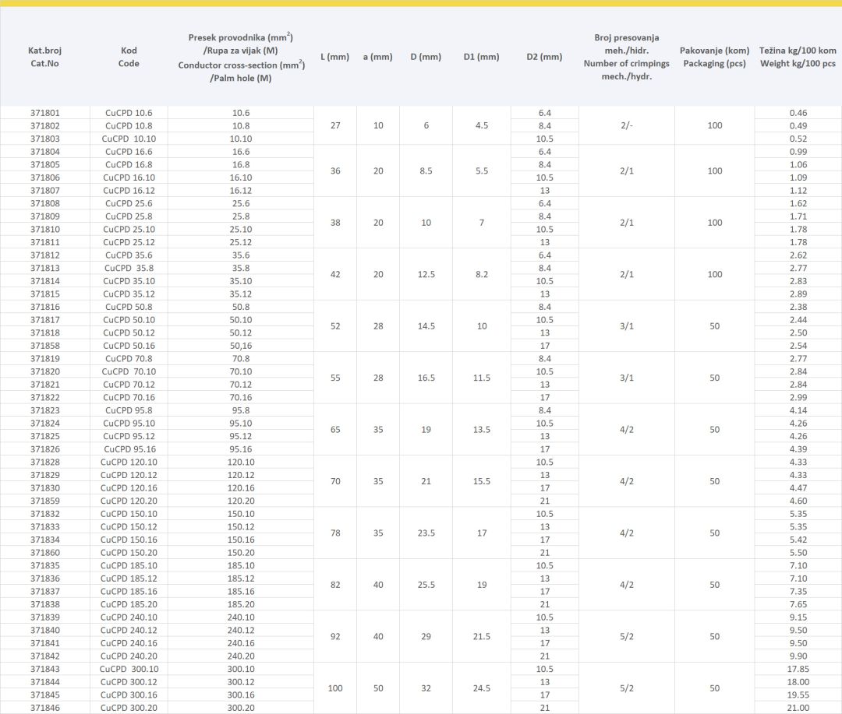Select the Weight kg/100 pcs header
Image resolution: width=842 pixels, height=714 pixels.
pyautogui.click(x=798, y=57)
